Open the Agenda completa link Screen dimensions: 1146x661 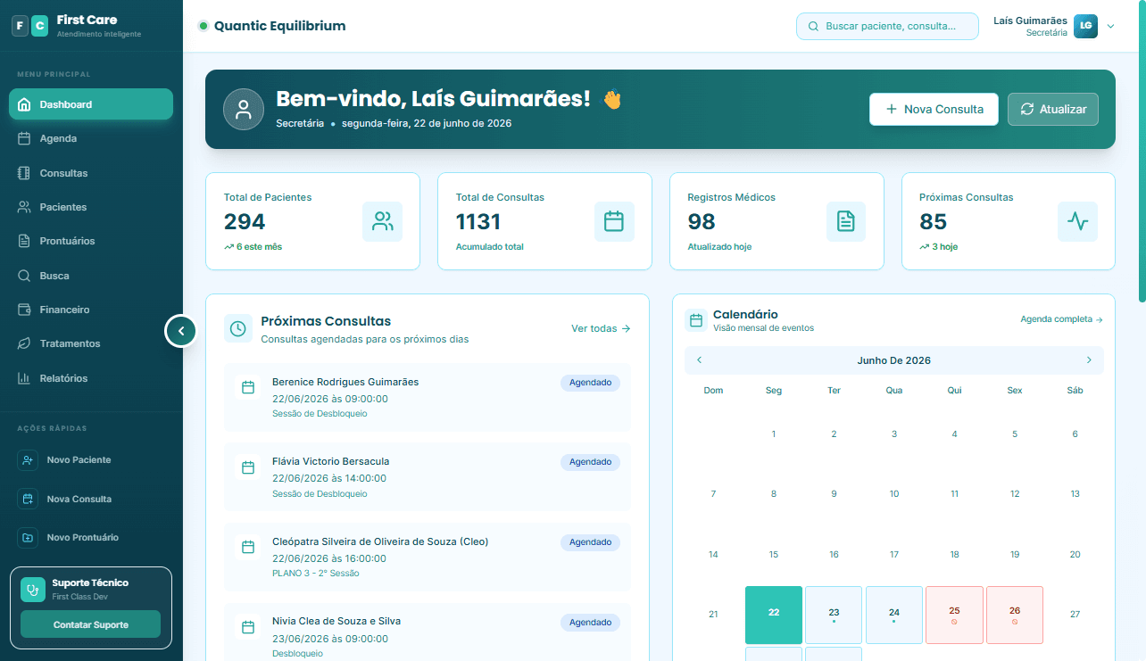(1062, 319)
